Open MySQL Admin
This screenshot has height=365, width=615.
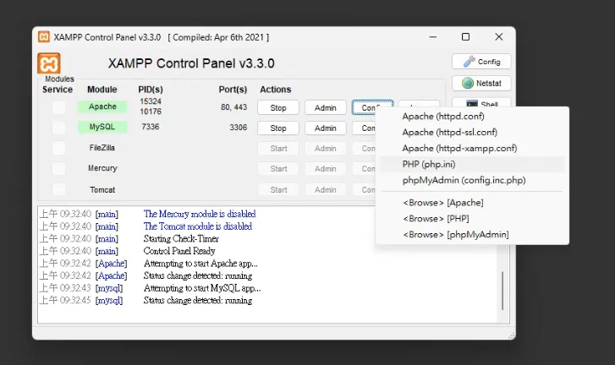click(326, 128)
